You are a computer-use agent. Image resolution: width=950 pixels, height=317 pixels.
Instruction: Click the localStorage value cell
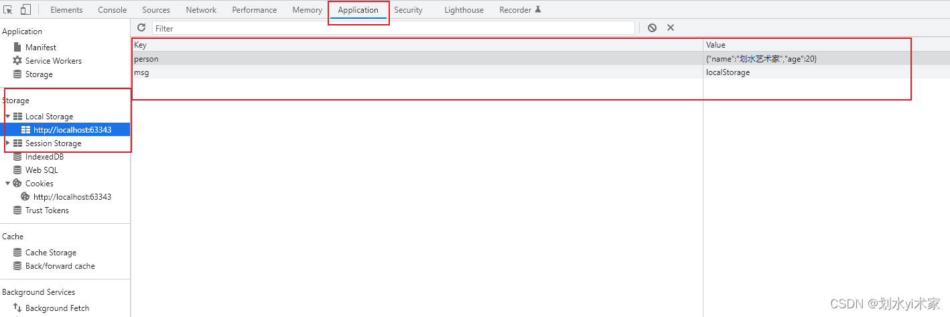(x=826, y=72)
